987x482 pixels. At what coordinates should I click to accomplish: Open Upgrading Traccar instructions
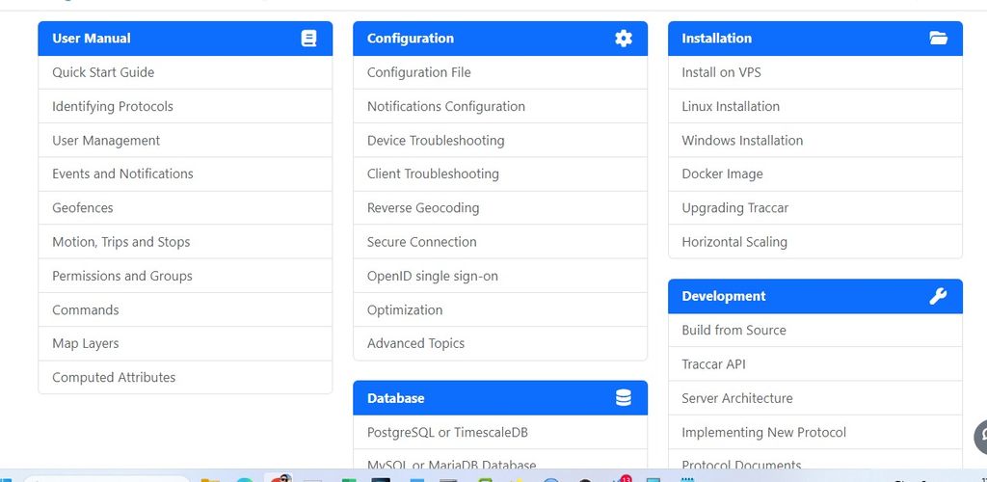coord(815,207)
